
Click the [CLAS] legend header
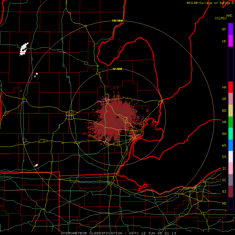click(221, 18)
